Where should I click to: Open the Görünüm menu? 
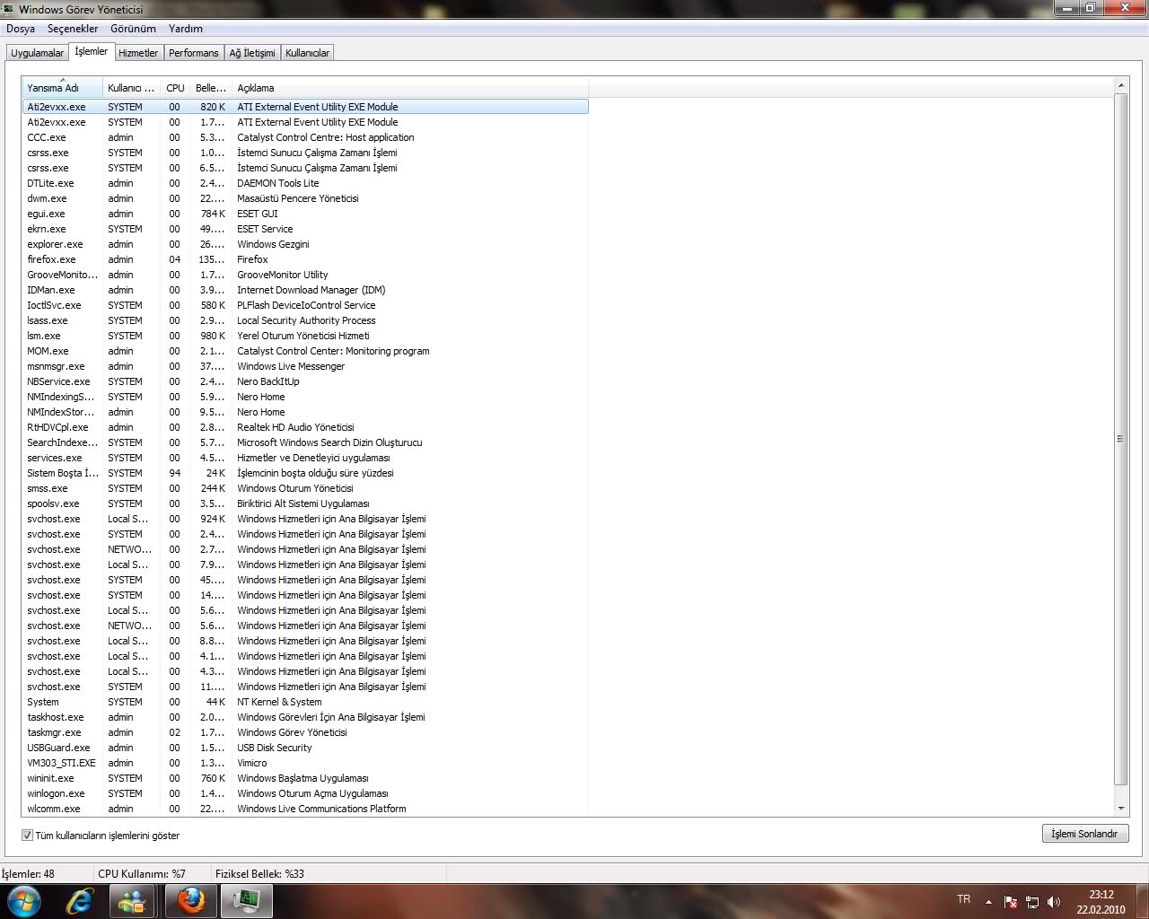tap(134, 29)
